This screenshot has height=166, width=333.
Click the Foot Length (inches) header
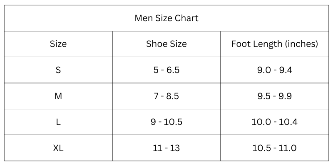point(275,44)
